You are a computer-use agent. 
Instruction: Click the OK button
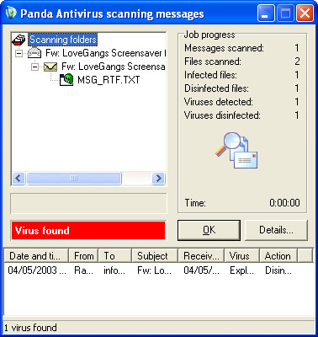click(x=209, y=230)
